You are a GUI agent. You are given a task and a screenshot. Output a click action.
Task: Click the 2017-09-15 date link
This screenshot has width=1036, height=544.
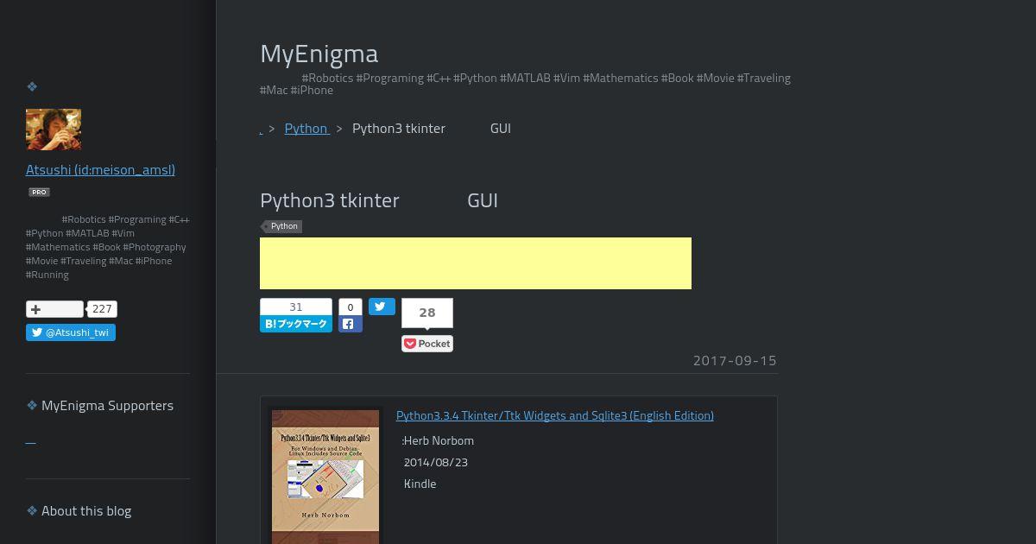[735, 360]
